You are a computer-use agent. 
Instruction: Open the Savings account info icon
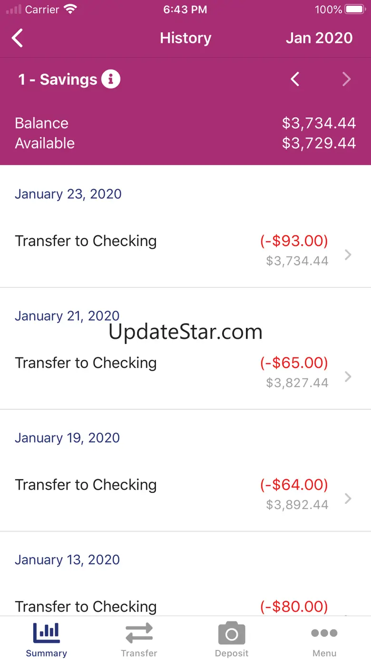pyautogui.click(x=111, y=79)
